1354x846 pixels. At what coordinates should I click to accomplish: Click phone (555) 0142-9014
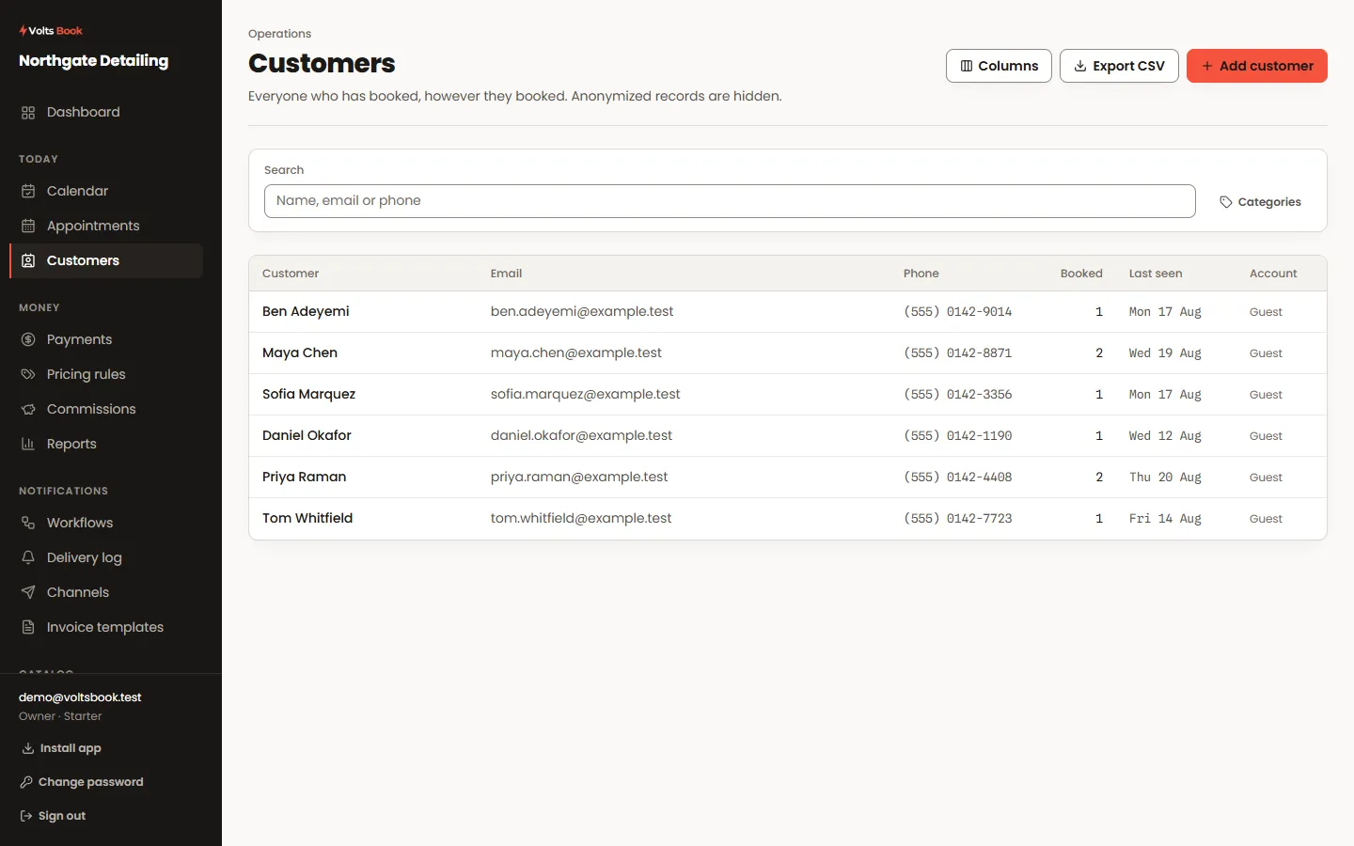(x=958, y=312)
